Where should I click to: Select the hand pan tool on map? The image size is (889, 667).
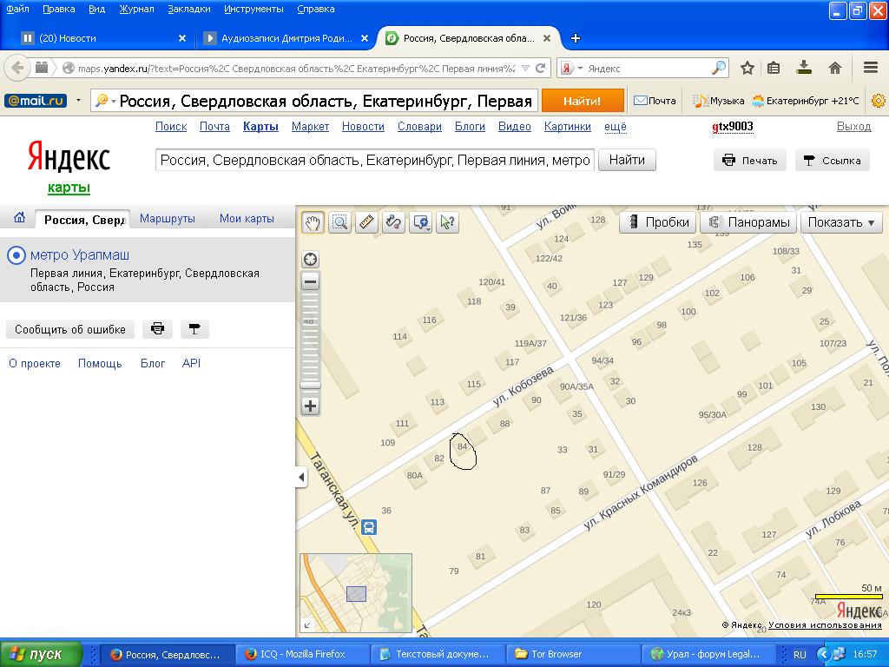(313, 222)
